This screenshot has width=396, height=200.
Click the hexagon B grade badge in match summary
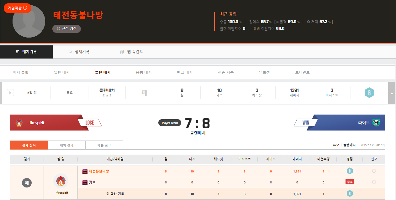[x=369, y=93]
